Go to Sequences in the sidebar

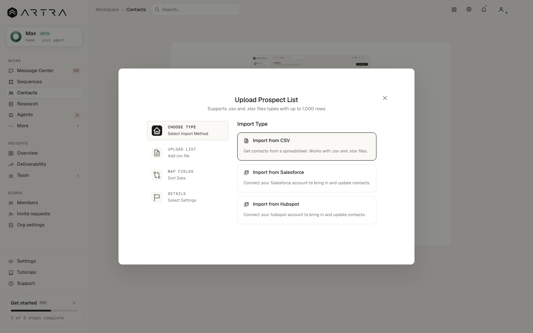(44, 82)
